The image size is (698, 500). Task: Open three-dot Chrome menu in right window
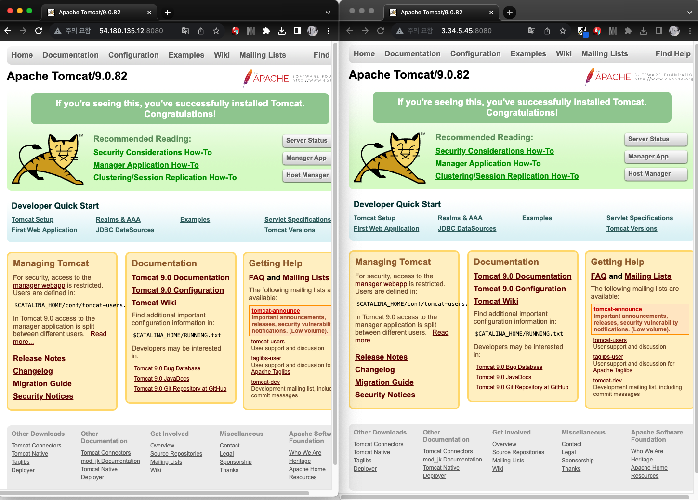690,31
